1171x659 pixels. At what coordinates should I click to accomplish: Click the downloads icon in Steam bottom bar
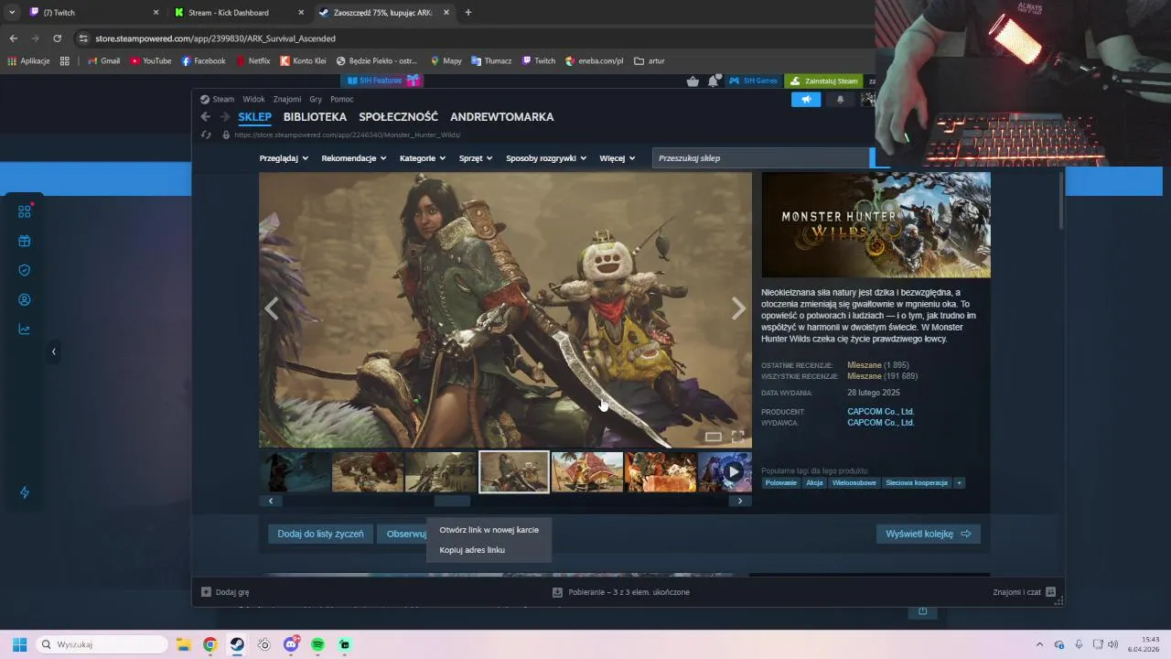pyautogui.click(x=557, y=592)
